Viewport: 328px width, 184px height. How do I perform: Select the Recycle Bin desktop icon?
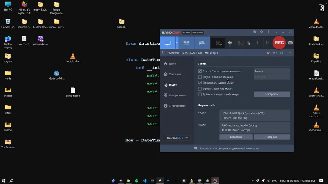8,23
